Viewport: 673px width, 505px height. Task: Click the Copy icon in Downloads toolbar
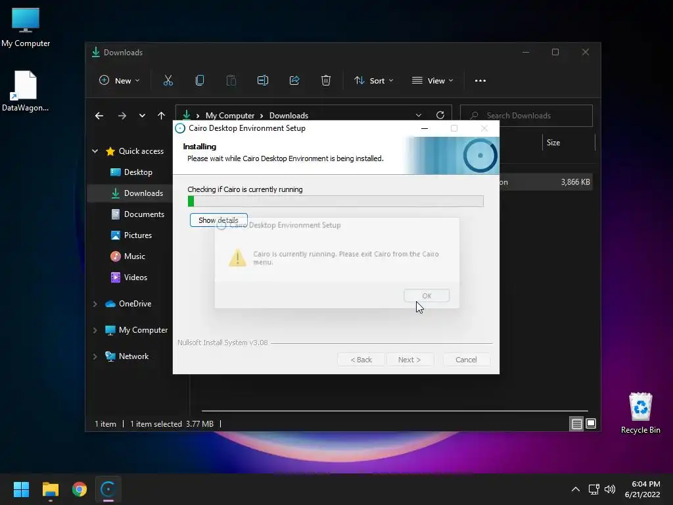click(200, 80)
